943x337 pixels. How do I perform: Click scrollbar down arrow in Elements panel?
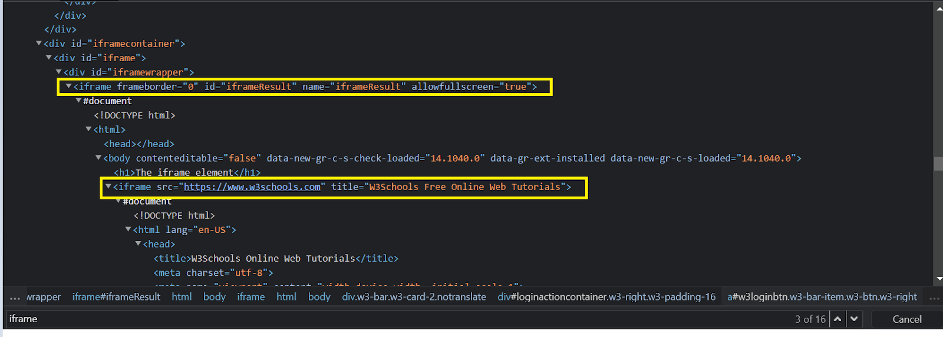tap(938, 279)
